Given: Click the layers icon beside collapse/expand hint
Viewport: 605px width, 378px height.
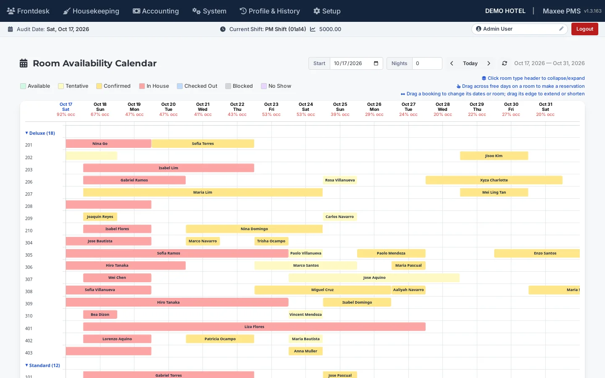Looking at the screenshot, I should [x=484, y=78].
